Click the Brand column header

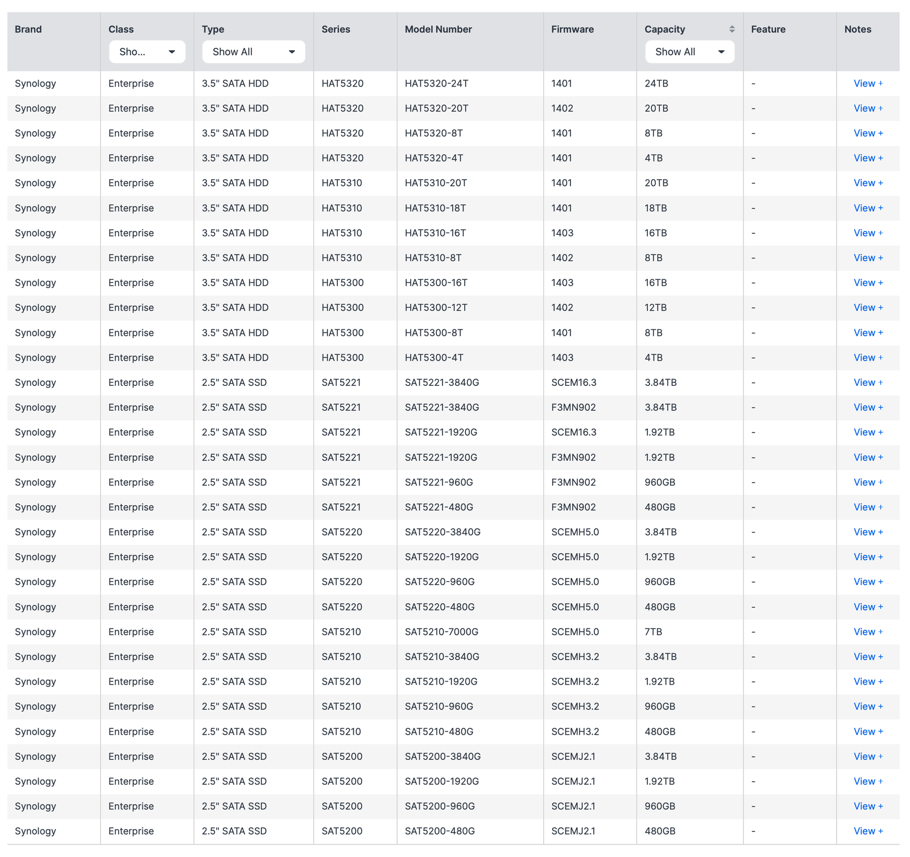28,29
